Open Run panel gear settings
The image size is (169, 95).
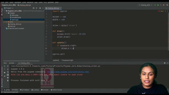tap(165, 63)
